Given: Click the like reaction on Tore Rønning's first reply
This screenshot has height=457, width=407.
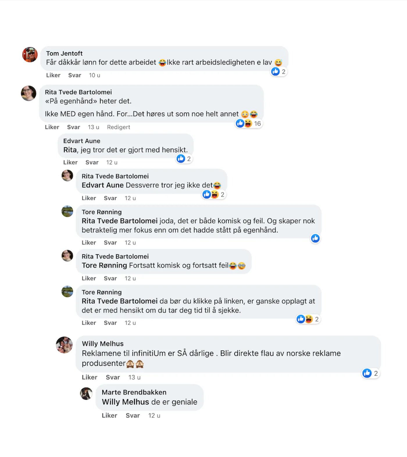Looking at the screenshot, I should coord(315,239).
